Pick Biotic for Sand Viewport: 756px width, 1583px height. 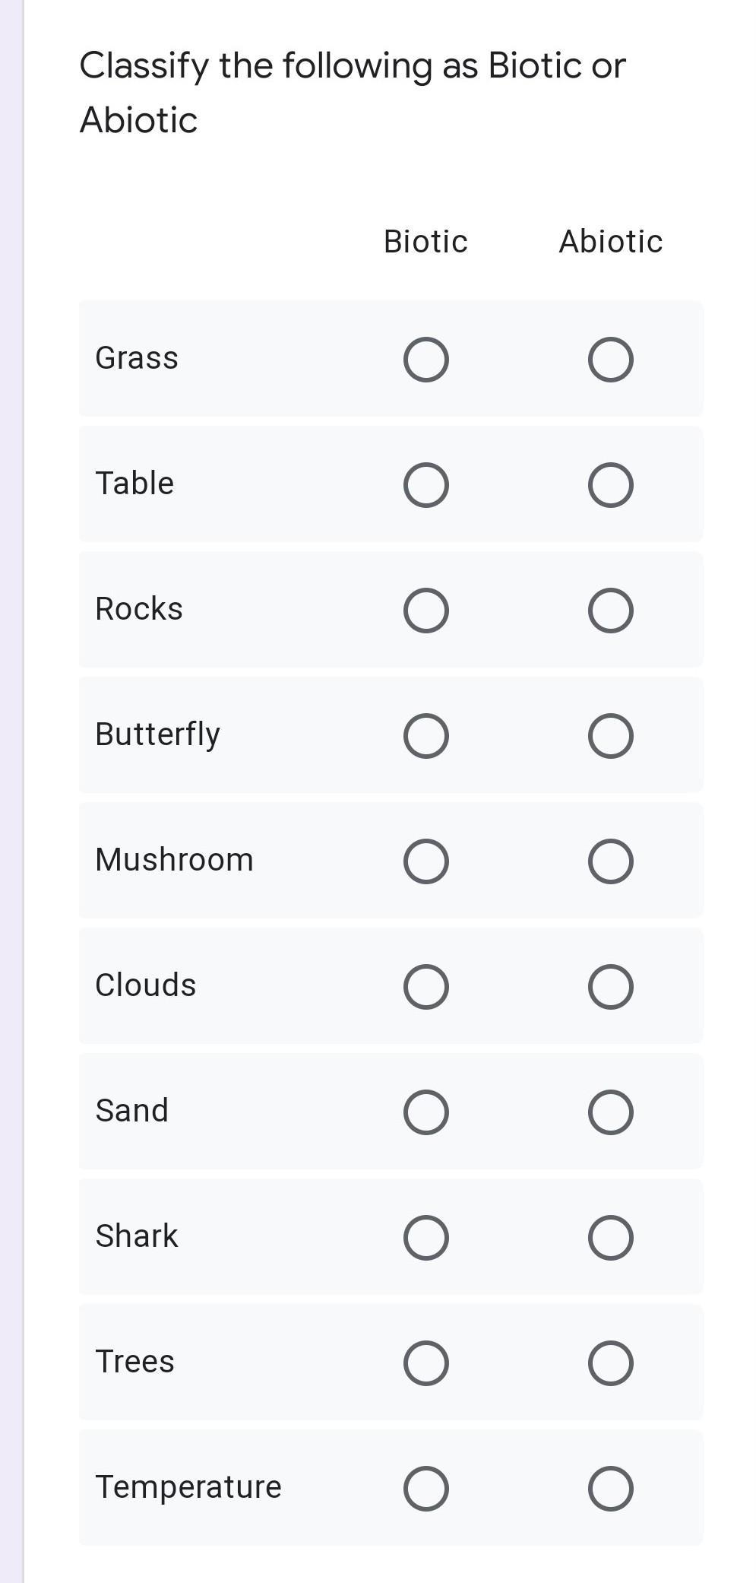pos(425,1112)
